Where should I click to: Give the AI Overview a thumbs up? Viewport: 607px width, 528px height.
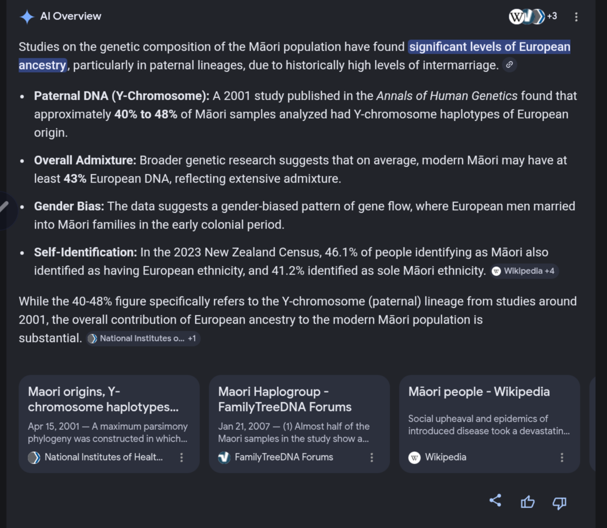pos(527,502)
